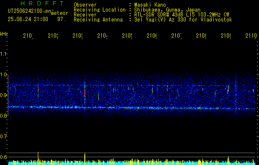Click Shibukawa, Gunma, Japan text
Screen dimensions: 259x165
[167, 10]
